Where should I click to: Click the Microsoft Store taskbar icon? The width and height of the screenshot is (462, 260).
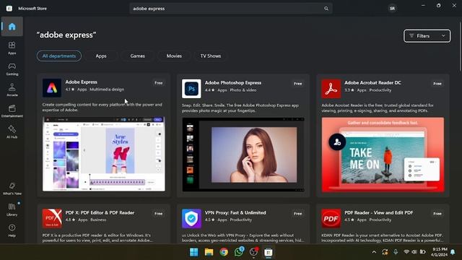point(268,252)
